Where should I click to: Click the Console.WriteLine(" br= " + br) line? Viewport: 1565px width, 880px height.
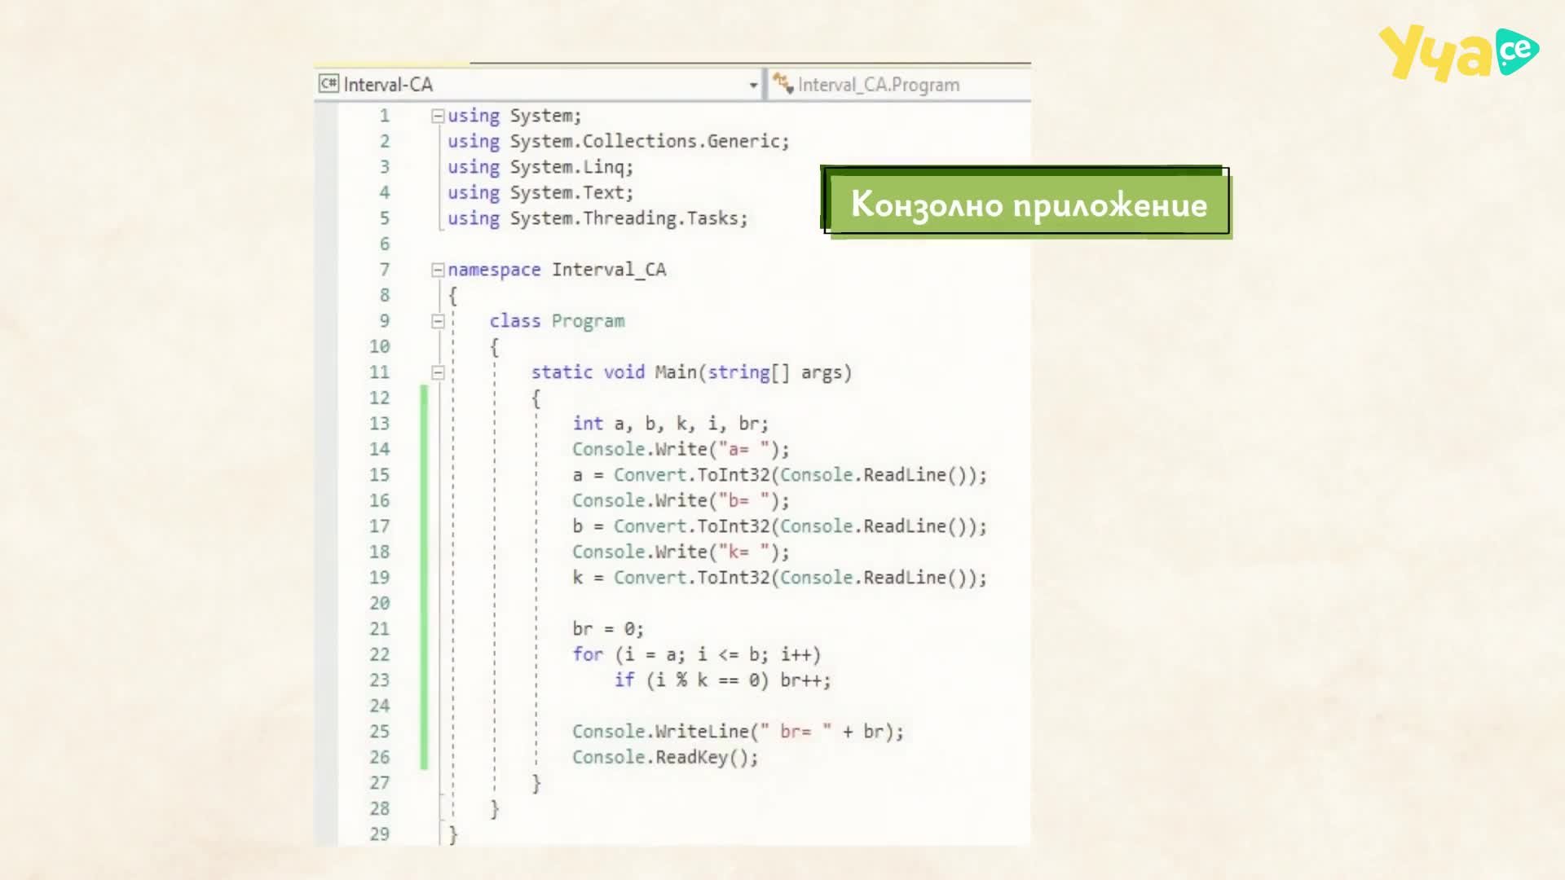pos(738,732)
